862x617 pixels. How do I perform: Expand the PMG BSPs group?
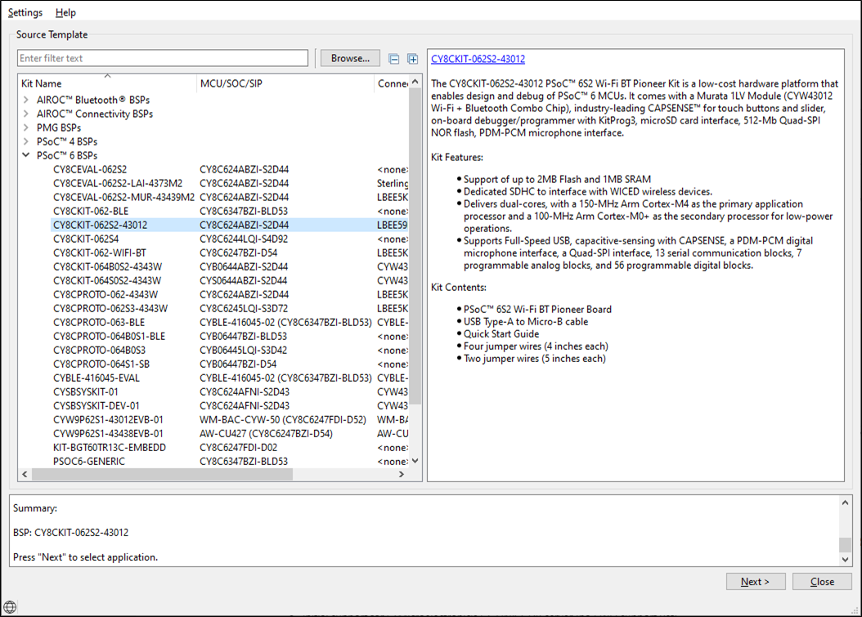click(x=26, y=127)
